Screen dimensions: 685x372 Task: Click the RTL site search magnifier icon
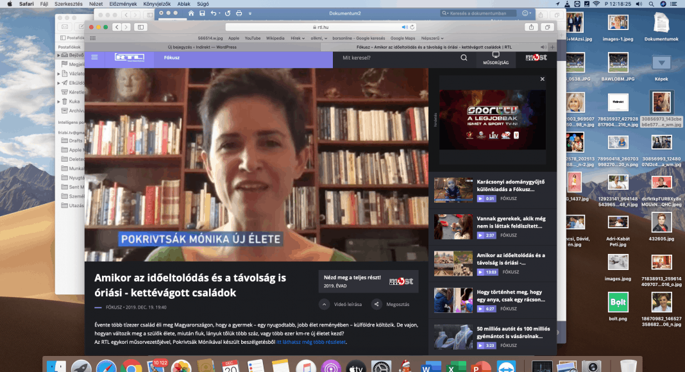pyautogui.click(x=464, y=58)
